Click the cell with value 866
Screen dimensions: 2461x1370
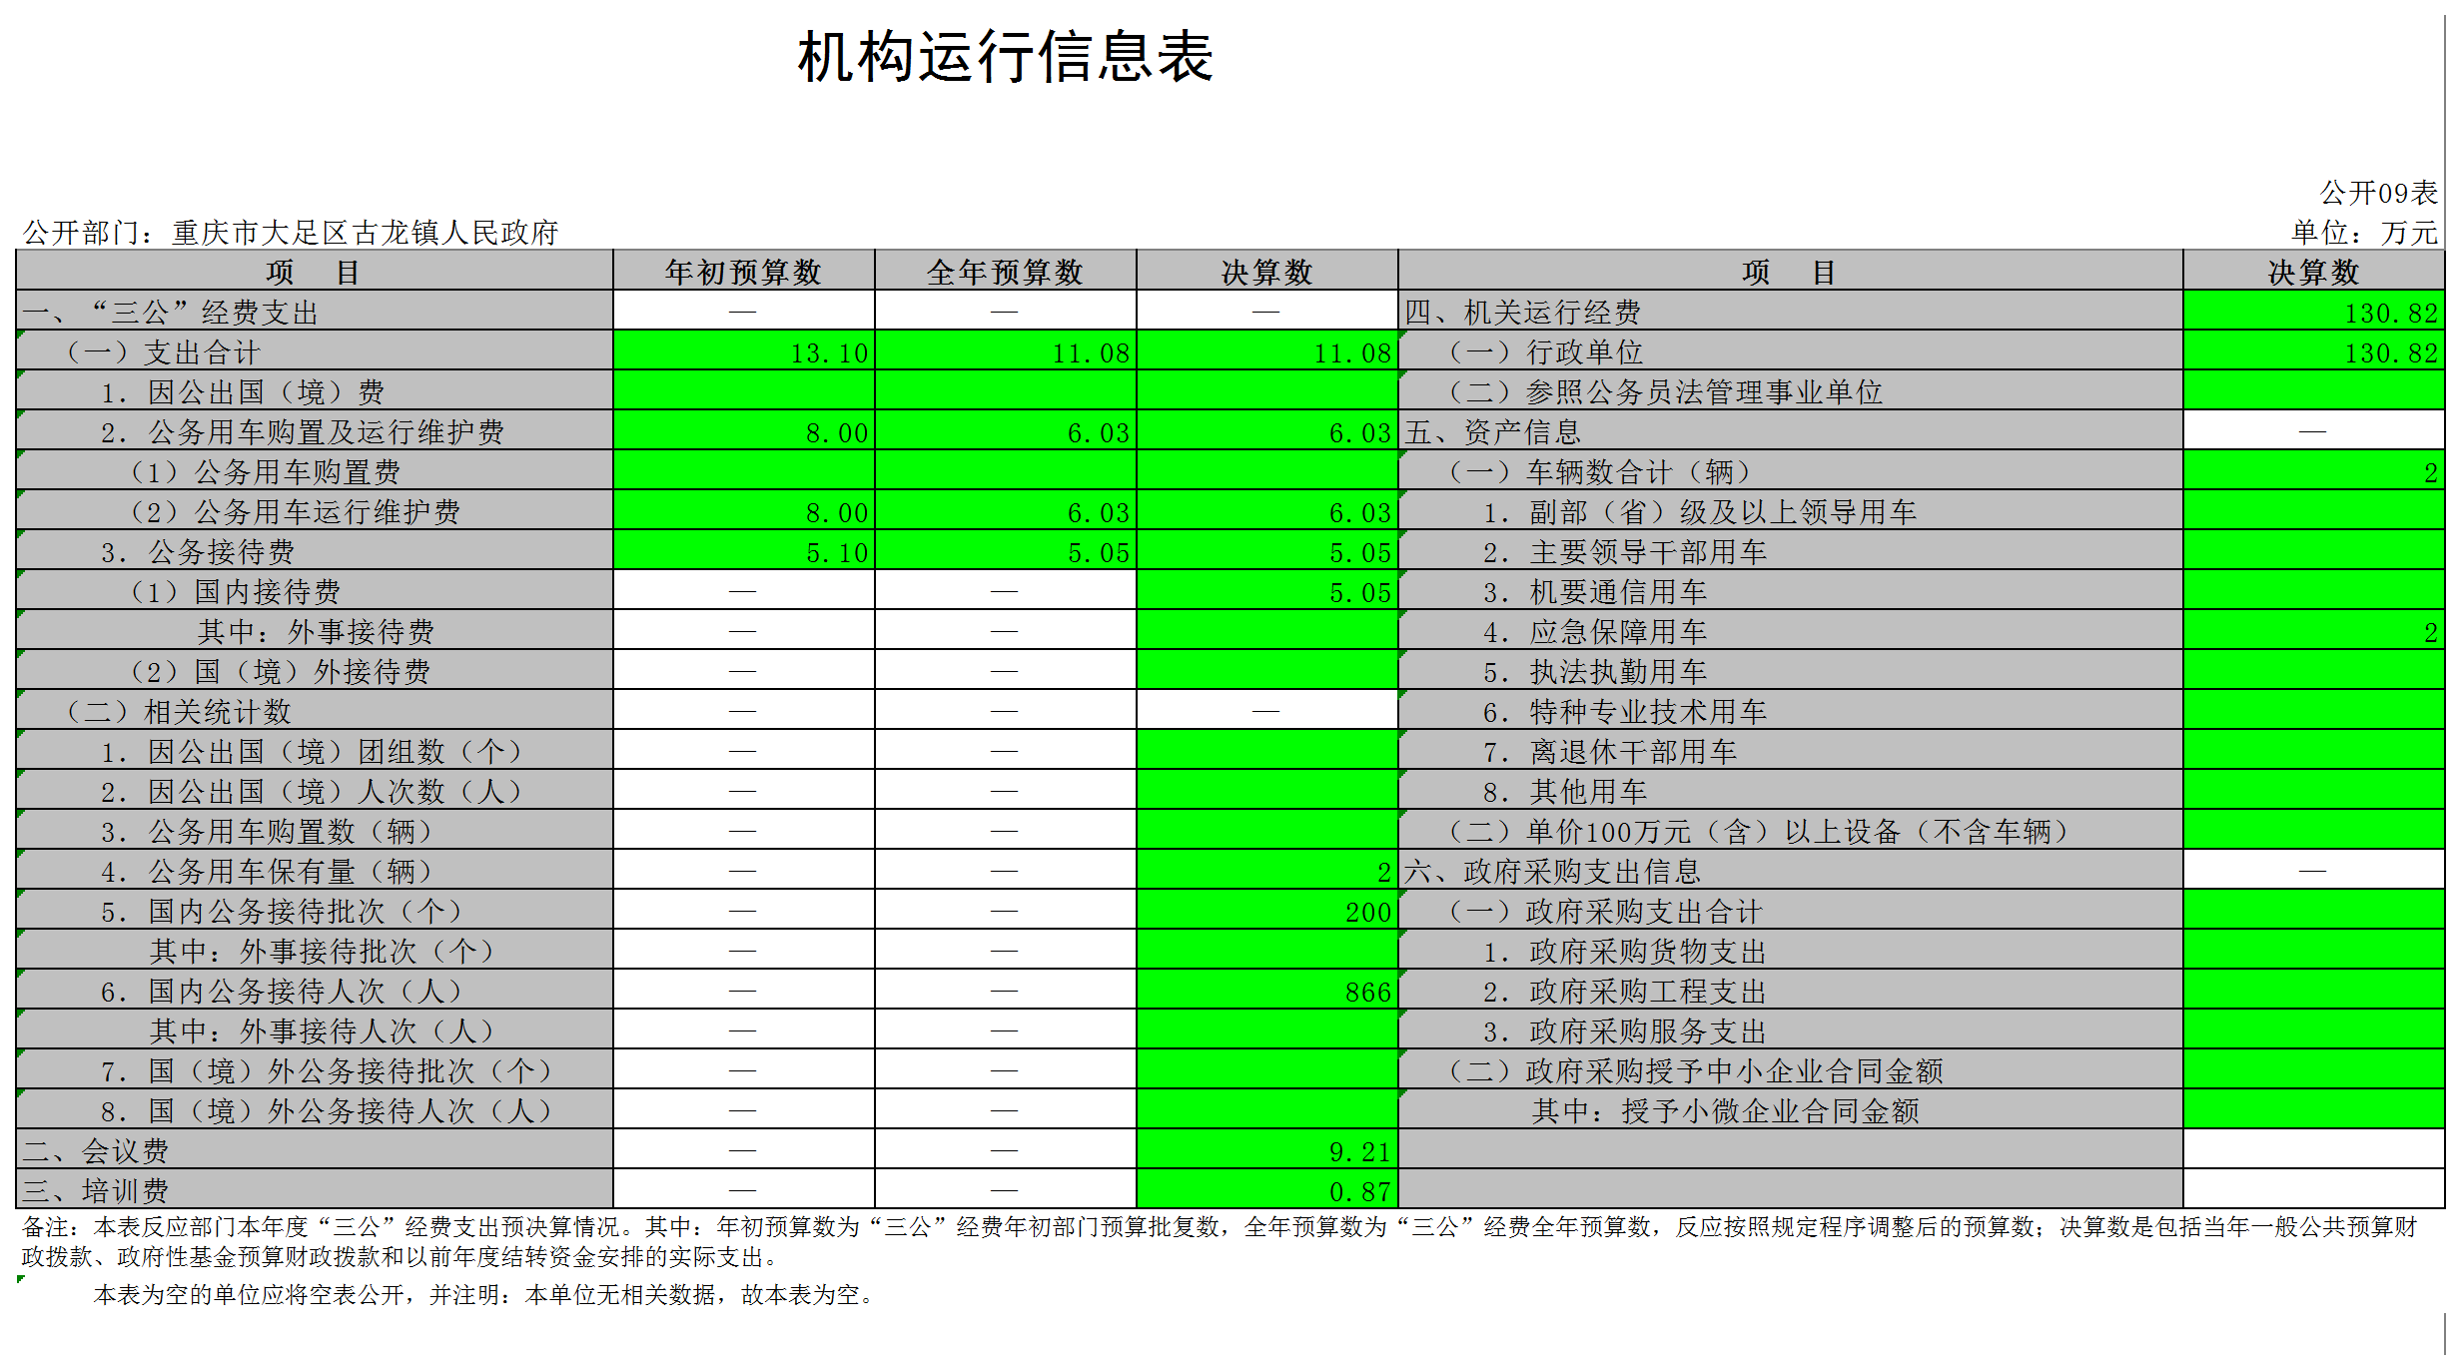pyautogui.click(x=1266, y=992)
